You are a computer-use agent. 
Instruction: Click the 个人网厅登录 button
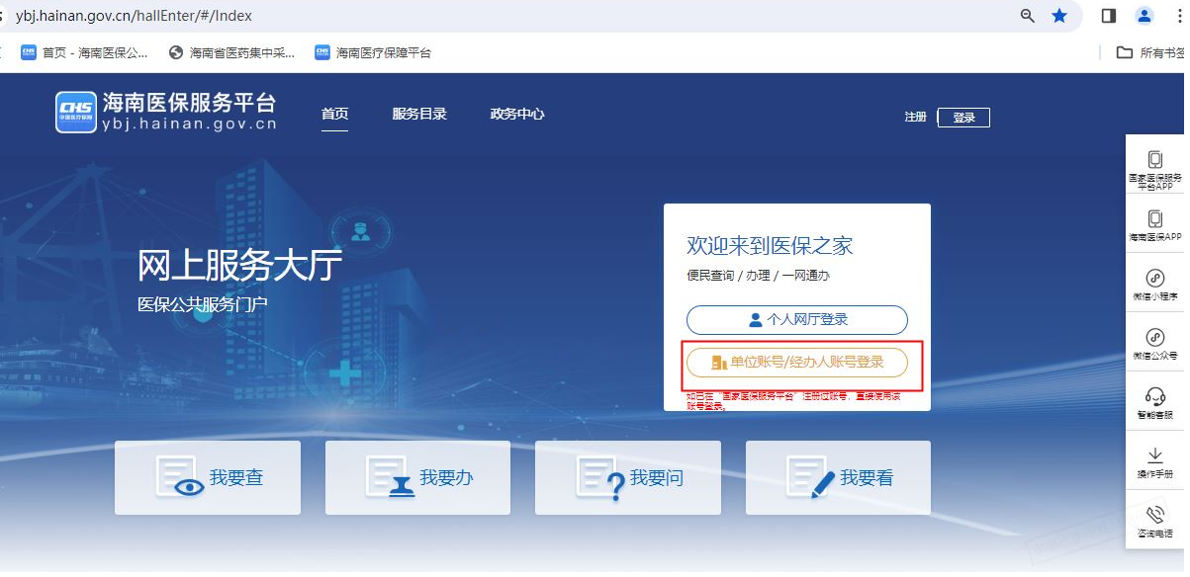[796, 320]
